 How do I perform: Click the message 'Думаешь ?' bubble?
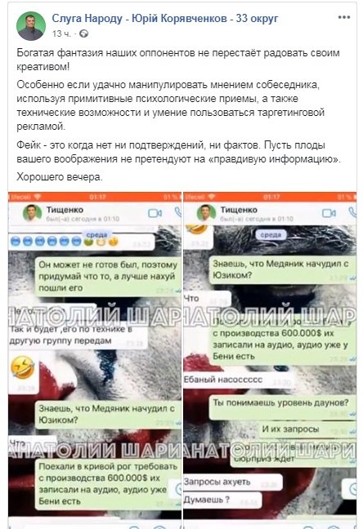(222, 500)
